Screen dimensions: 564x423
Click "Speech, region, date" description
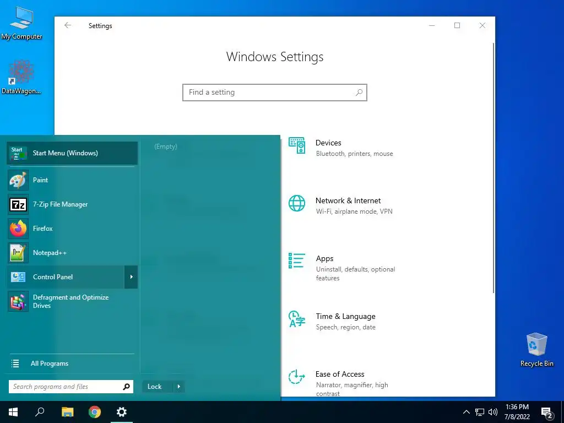pos(346,327)
